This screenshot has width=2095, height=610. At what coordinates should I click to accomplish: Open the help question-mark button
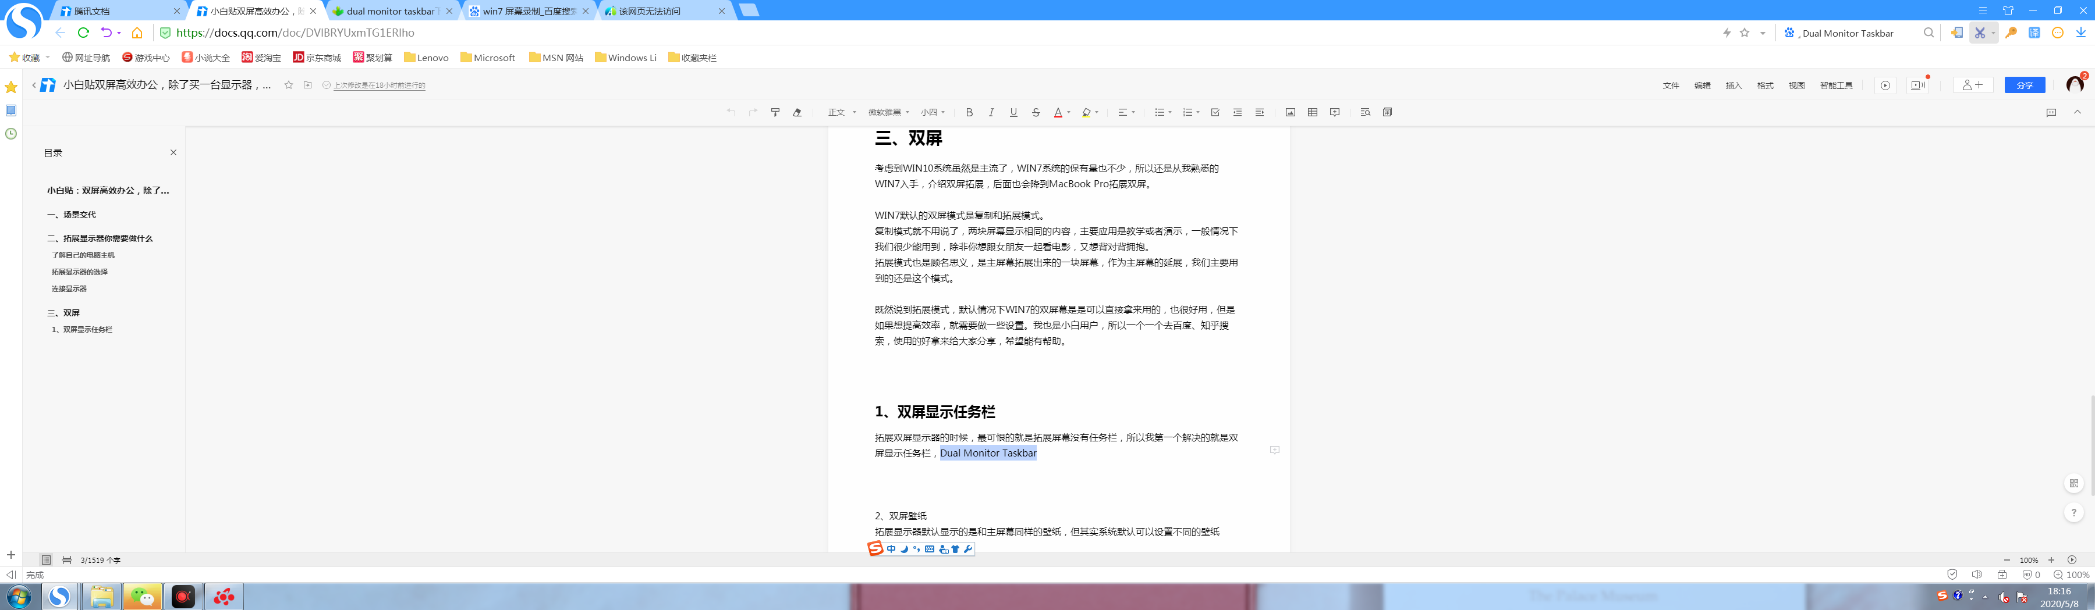click(2074, 512)
